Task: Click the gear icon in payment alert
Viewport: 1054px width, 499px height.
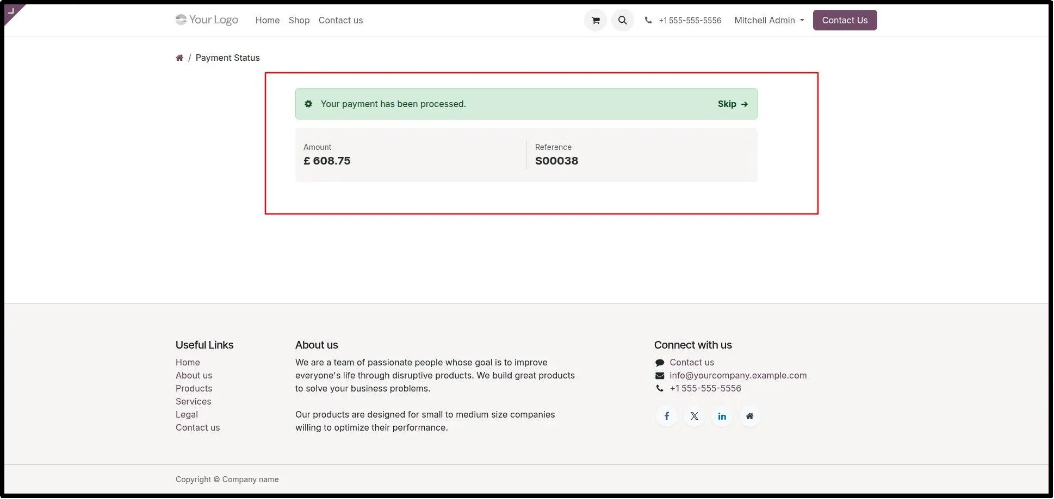Action: [x=308, y=104]
